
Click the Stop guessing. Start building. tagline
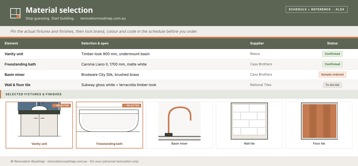(x=50, y=18)
